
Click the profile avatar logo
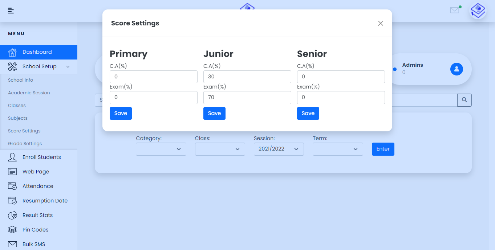(x=478, y=11)
